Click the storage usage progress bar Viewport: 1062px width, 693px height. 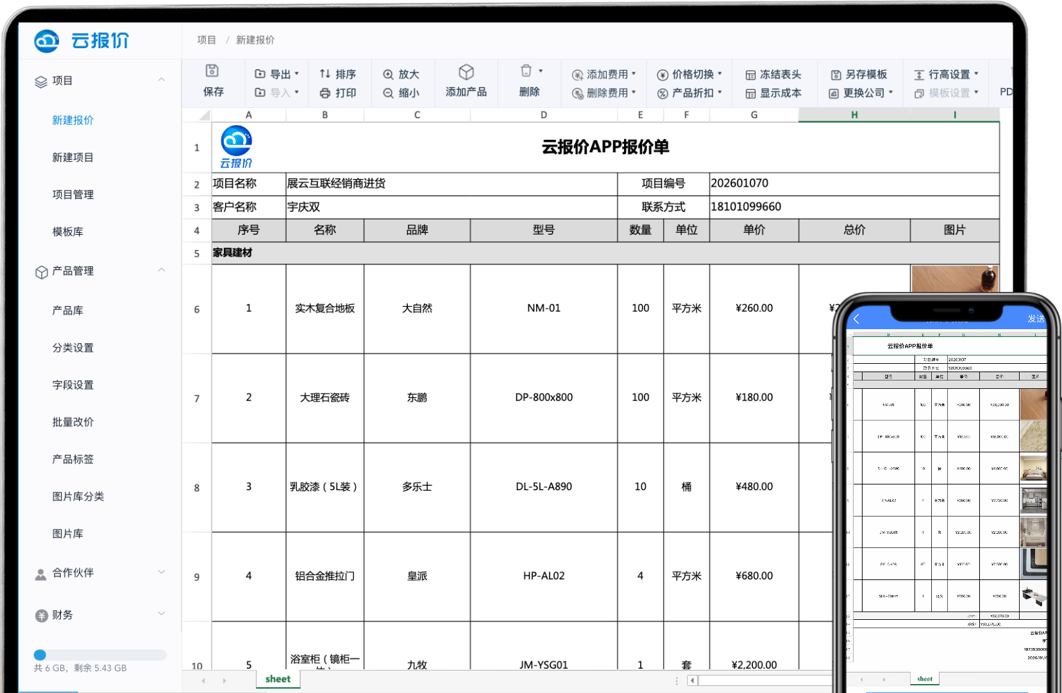[100, 655]
